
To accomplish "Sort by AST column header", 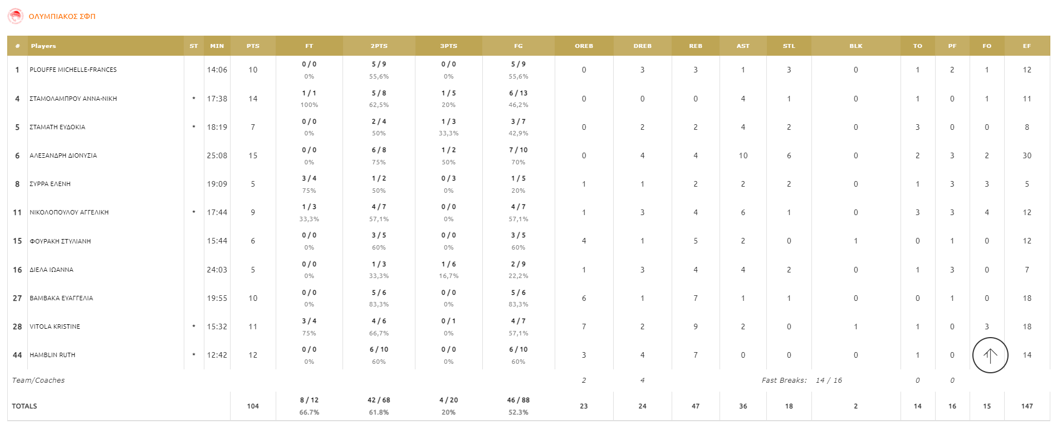I will (x=743, y=46).
